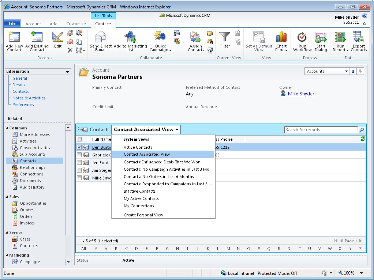Switch to the Customize ribbon tab

click(76, 23)
